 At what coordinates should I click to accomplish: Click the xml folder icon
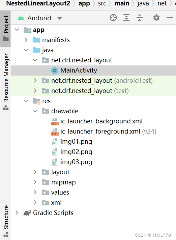(x=46, y=202)
